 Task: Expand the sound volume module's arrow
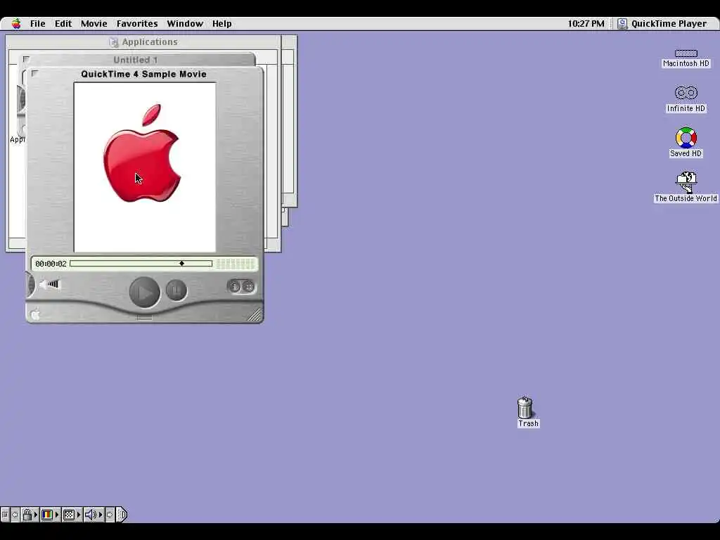[x=101, y=515]
